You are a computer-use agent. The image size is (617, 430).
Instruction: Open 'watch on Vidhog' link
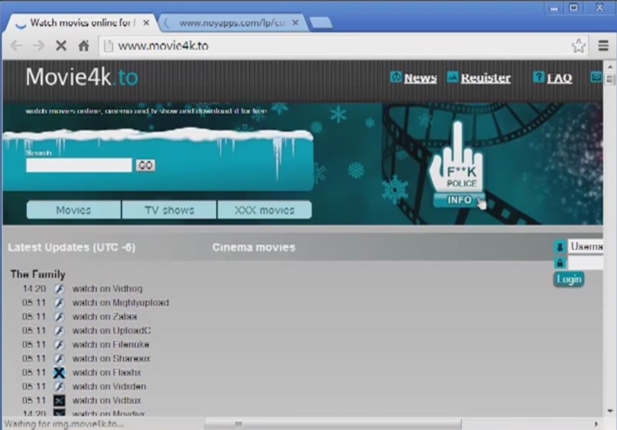pos(107,288)
